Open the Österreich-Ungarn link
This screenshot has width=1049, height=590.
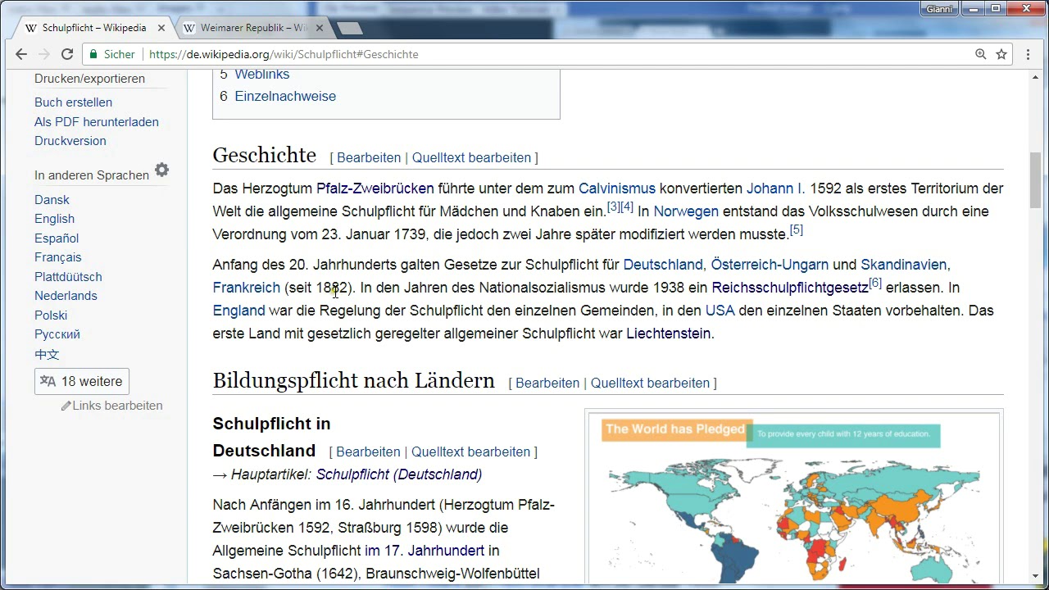[770, 265]
